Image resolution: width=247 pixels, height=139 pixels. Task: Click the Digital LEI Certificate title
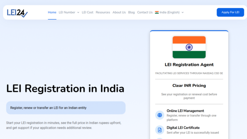click(x=183, y=128)
